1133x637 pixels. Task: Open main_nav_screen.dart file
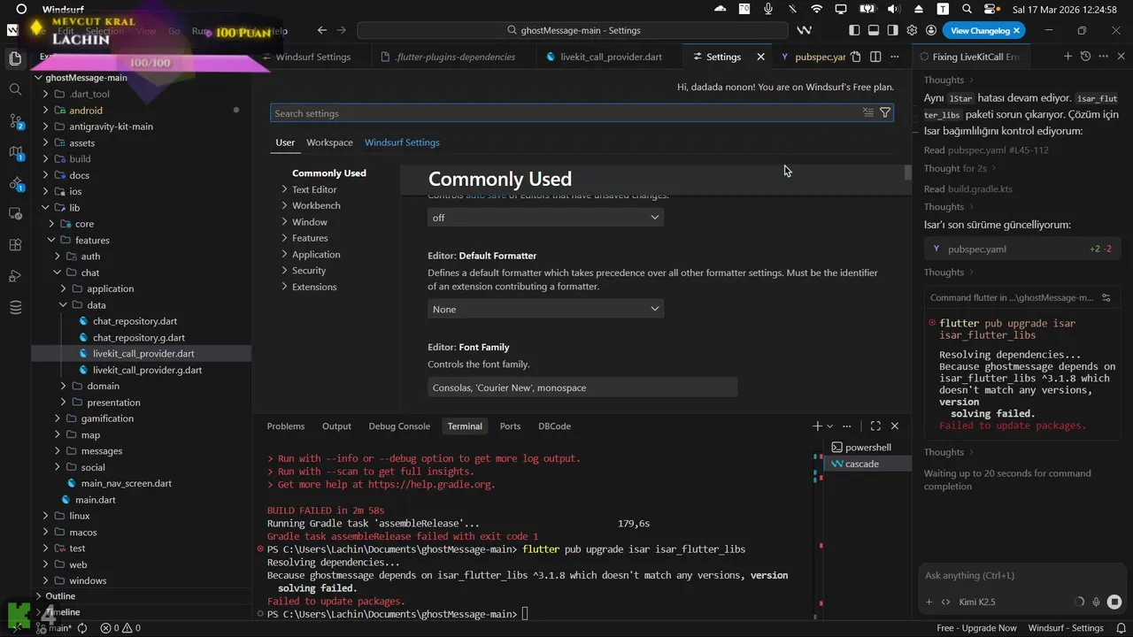[126, 483]
